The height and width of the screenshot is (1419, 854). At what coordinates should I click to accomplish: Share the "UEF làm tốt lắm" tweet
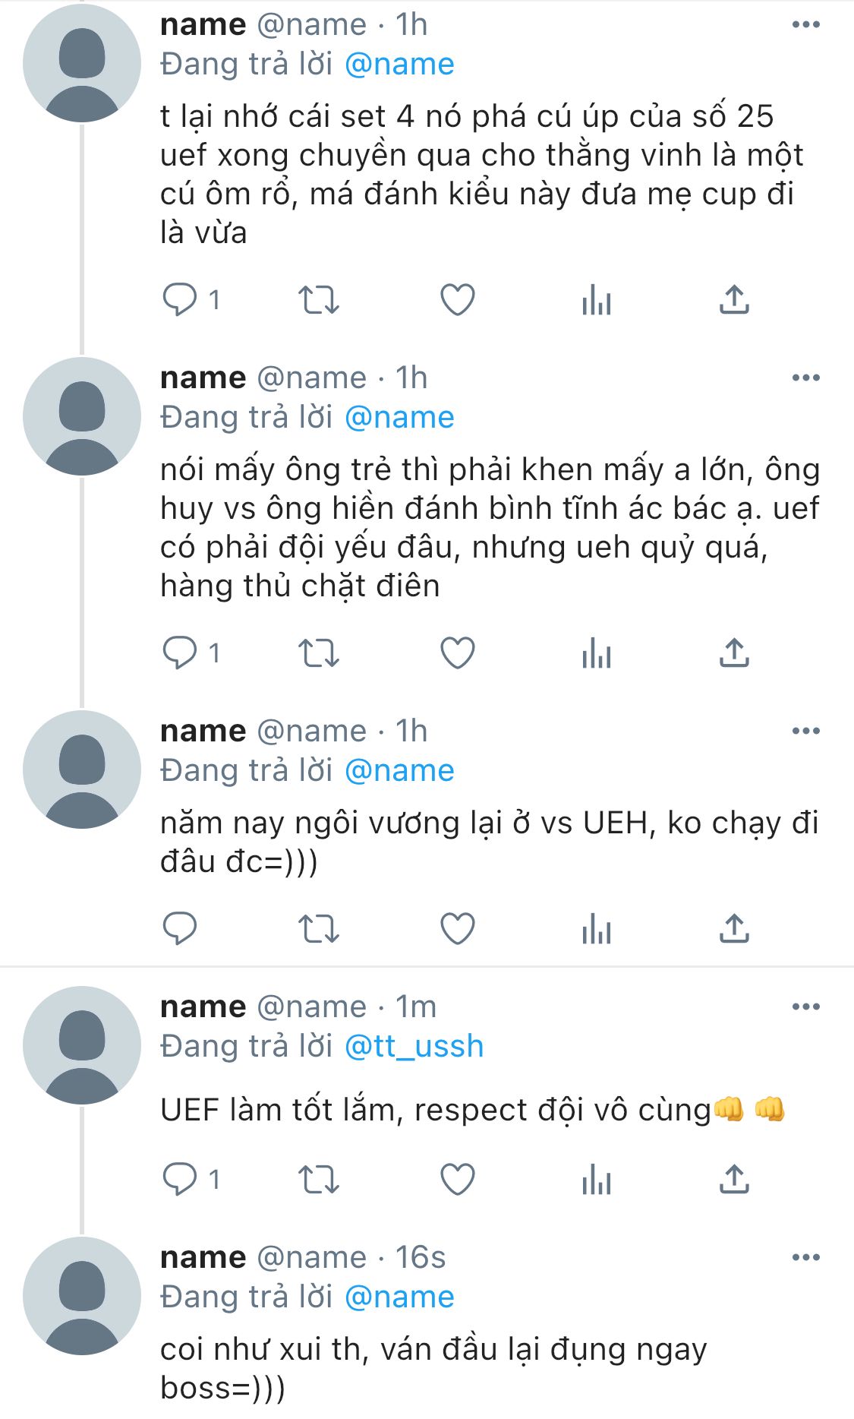tap(733, 1179)
